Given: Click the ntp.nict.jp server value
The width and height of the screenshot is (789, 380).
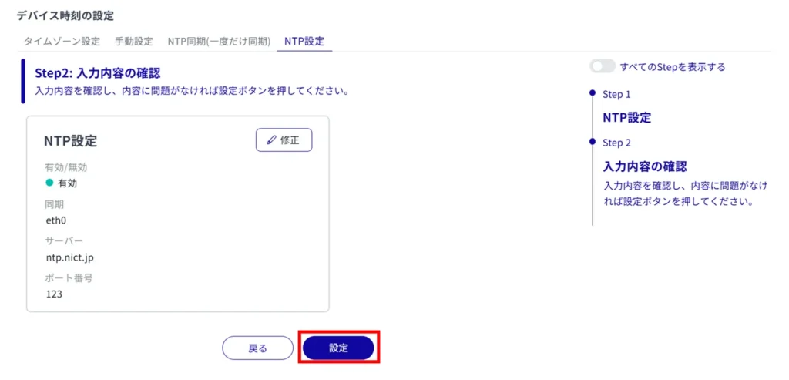Looking at the screenshot, I should click(69, 257).
